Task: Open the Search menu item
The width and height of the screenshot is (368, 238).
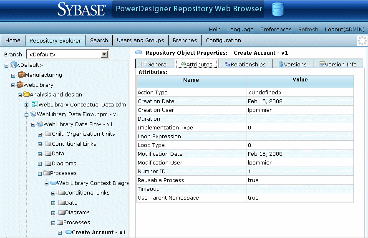Action: point(99,41)
